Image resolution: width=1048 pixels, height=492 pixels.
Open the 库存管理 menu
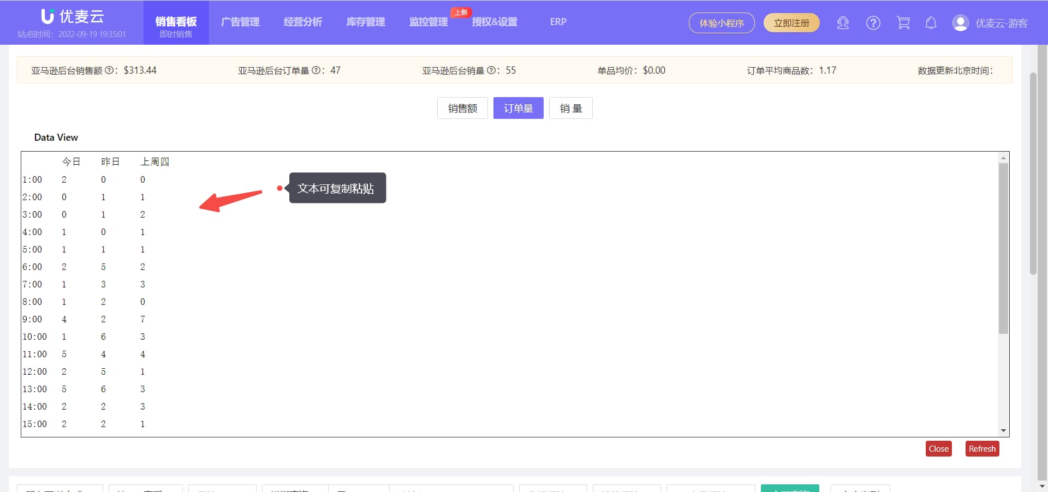pos(366,22)
